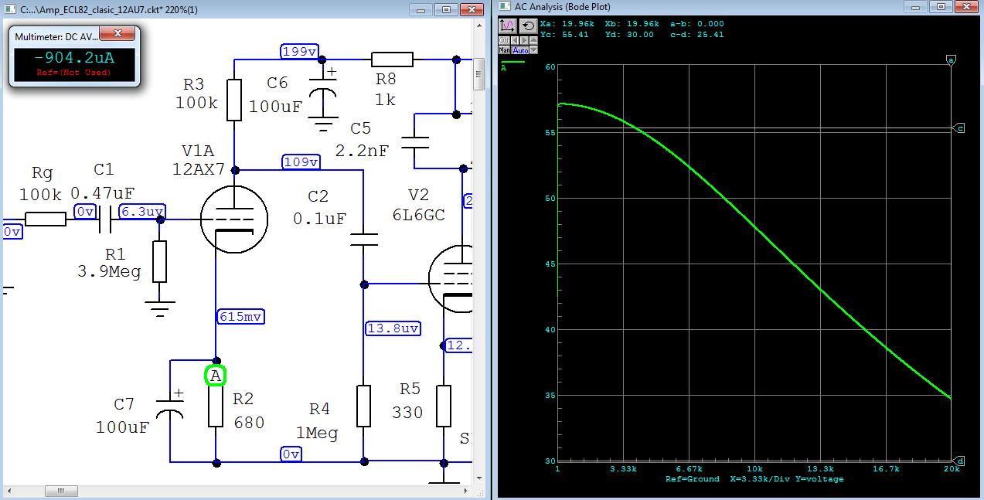
Task: Click cursor marker 'a' at plot top
Action: click(x=952, y=60)
